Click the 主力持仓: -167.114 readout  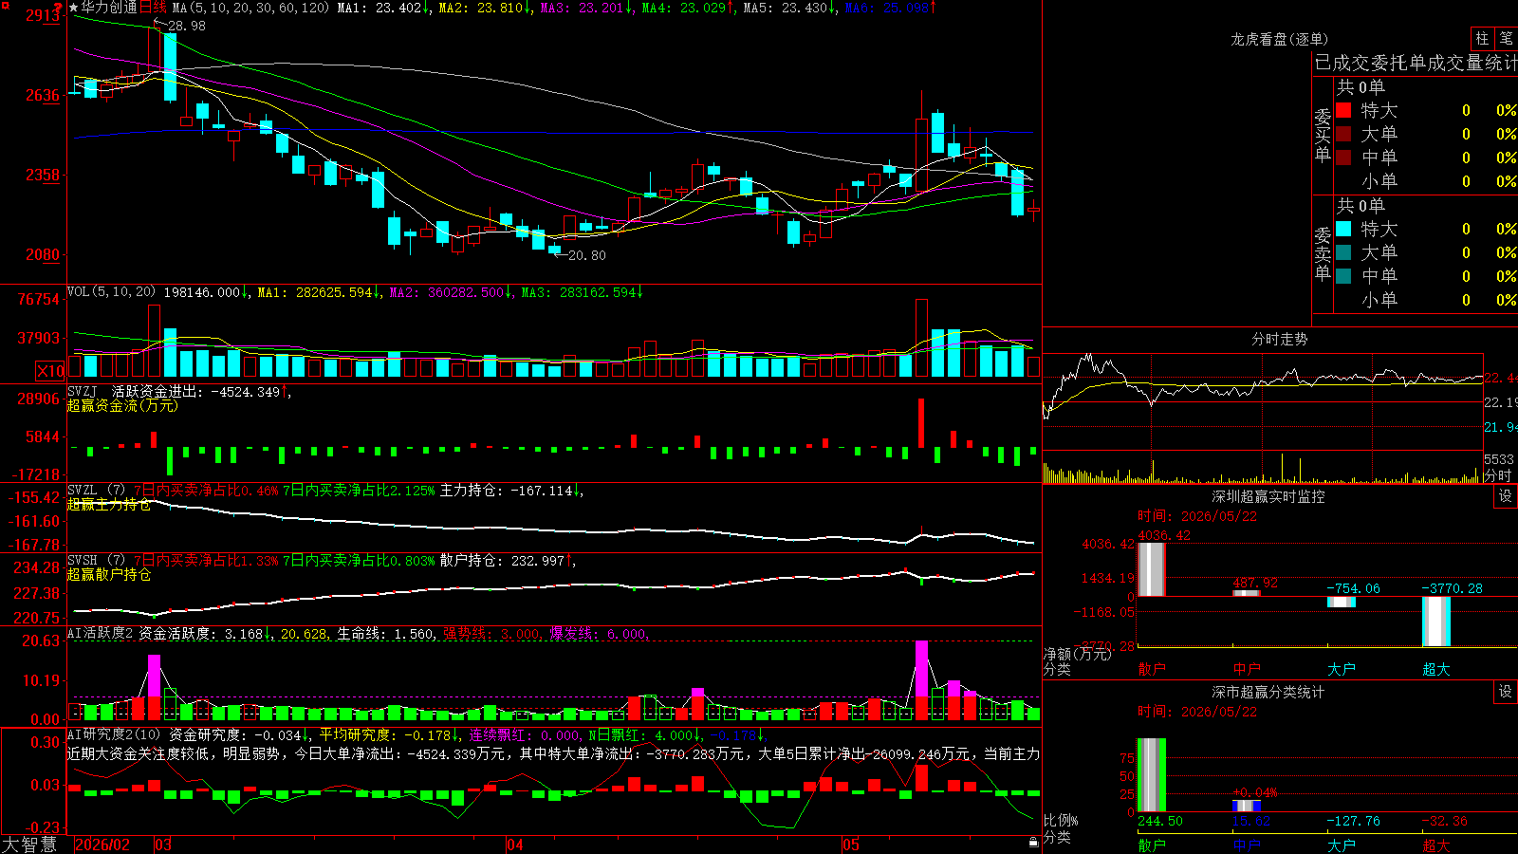[x=511, y=491]
